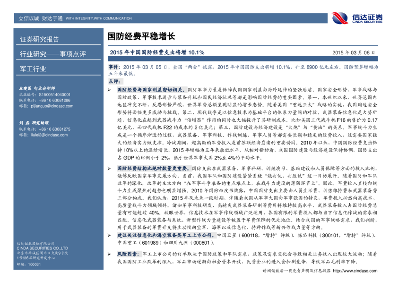Image resolution: width=398 pixels, height=281 pixels.
Task: Click the sidebar heading 证券研究报告
Action: (x=40, y=39)
